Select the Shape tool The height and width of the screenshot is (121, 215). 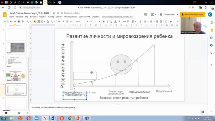click(48, 22)
